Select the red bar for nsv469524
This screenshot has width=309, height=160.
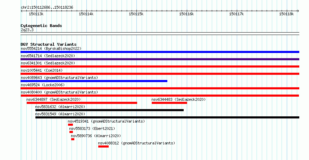coord(160,88)
